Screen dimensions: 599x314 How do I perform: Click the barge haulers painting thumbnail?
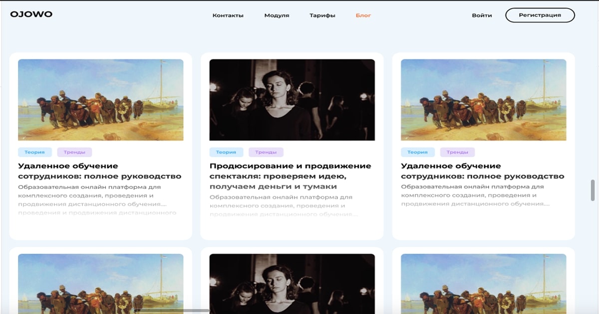click(x=100, y=99)
